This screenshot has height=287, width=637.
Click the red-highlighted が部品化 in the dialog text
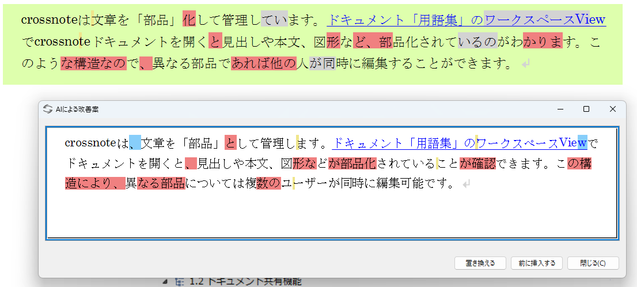pyautogui.click(x=352, y=164)
